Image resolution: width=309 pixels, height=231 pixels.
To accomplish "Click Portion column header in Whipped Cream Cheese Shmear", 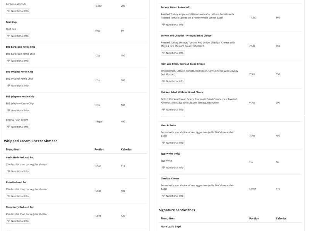I will point(99,149).
